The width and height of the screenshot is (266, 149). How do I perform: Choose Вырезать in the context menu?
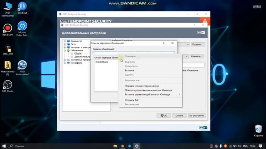click(130, 62)
